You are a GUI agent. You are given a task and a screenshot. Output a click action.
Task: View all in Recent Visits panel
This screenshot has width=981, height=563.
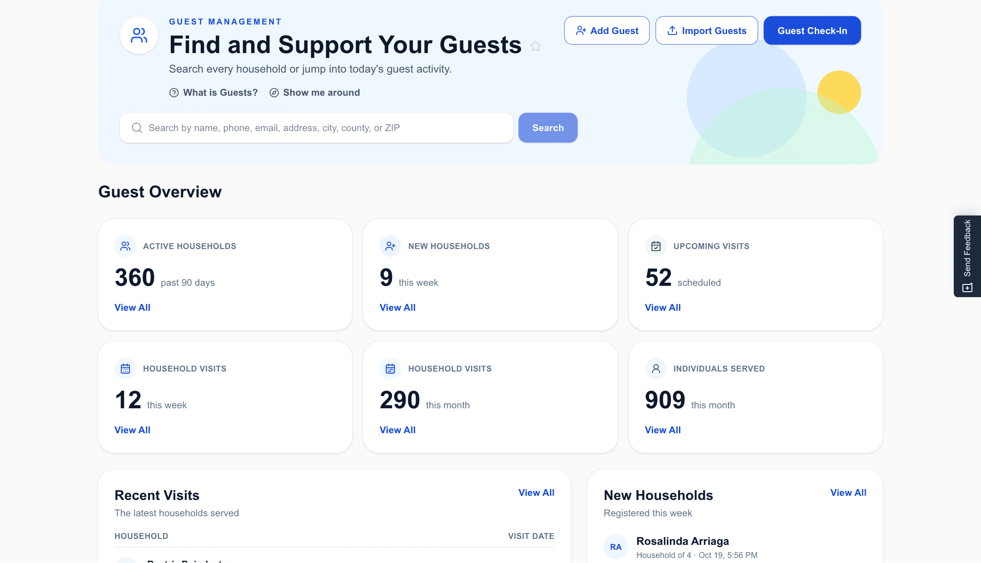(x=536, y=493)
